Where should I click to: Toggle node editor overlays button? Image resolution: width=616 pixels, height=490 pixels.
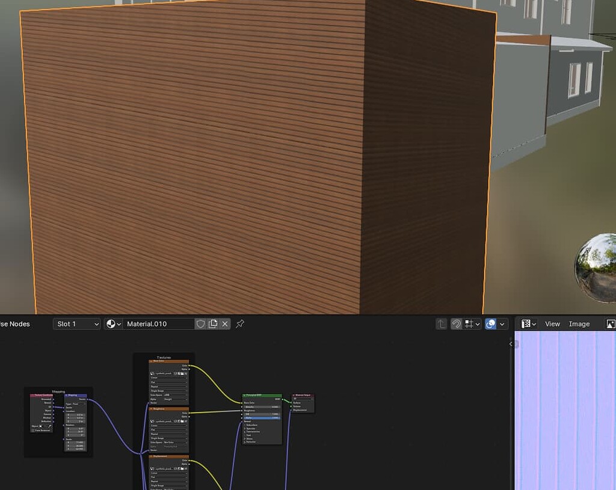click(491, 324)
